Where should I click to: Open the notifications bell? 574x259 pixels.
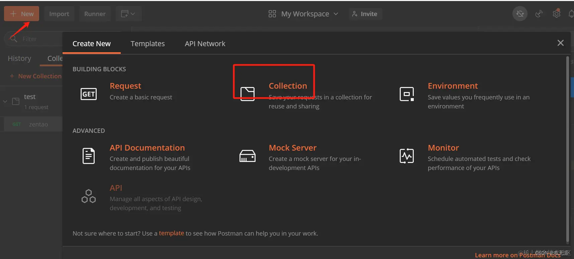[x=571, y=14]
